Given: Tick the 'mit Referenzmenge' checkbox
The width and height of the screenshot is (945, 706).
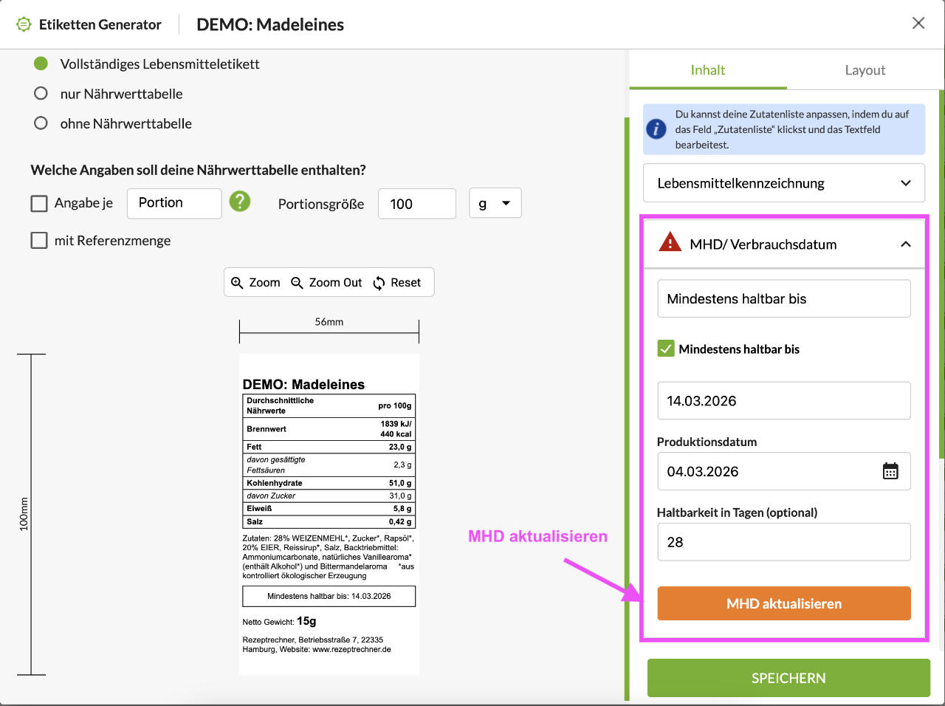Looking at the screenshot, I should tap(39, 241).
